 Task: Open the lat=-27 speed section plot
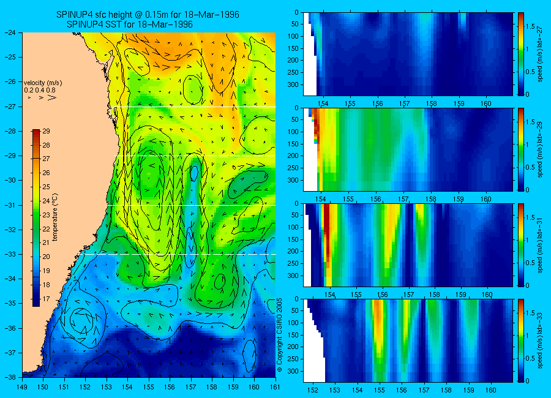(408, 54)
